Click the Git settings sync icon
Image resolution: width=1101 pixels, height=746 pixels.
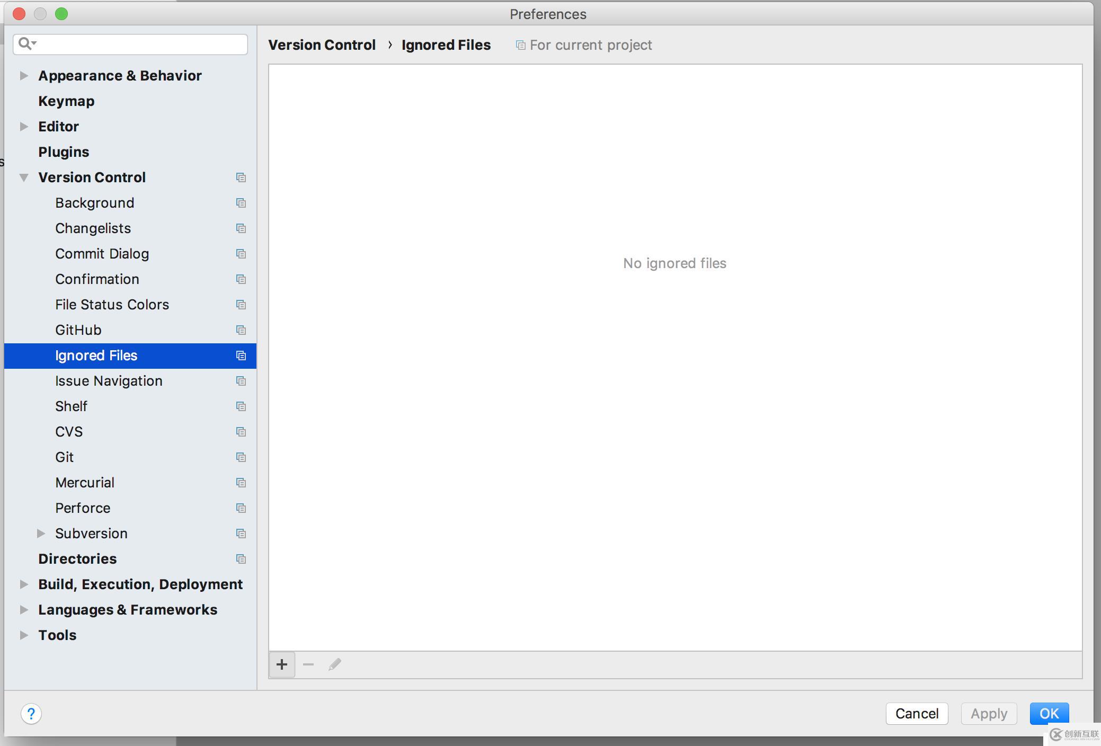click(x=239, y=456)
